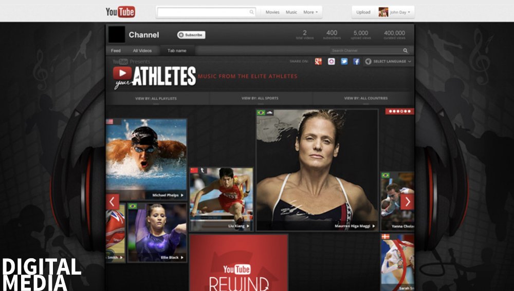Click the '400 subscribers' count
Image resolution: width=514 pixels, height=291 pixels.
[332, 34]
